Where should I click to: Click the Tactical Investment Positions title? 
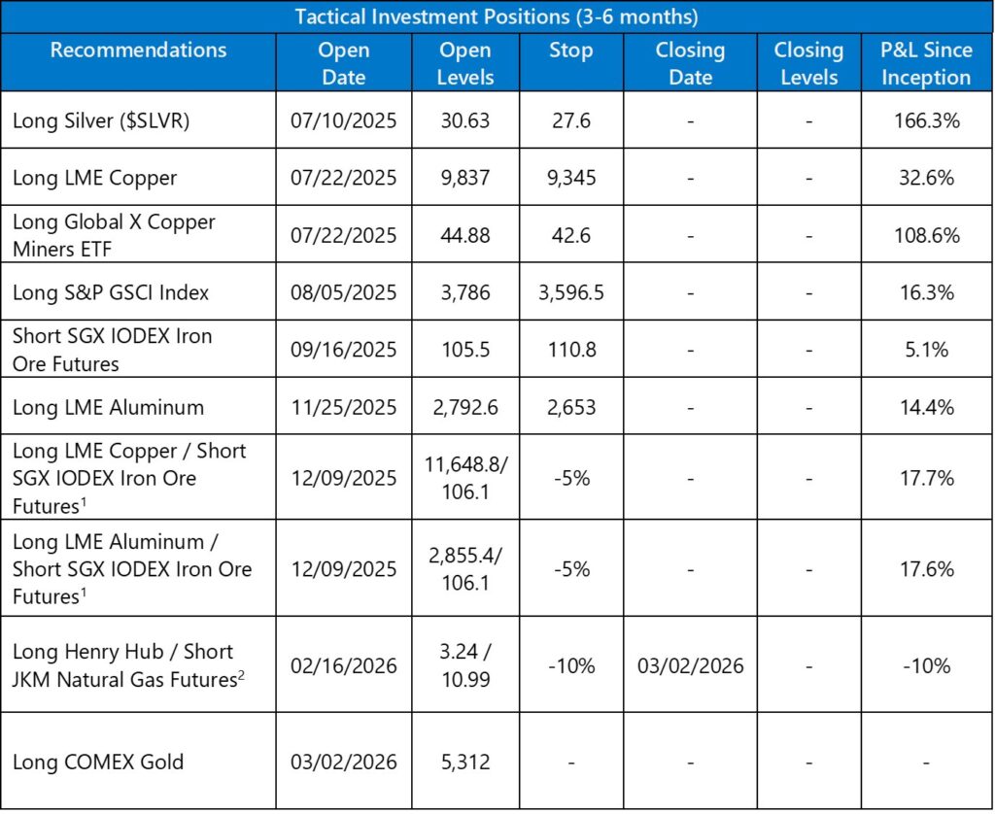tap(497, 17)
